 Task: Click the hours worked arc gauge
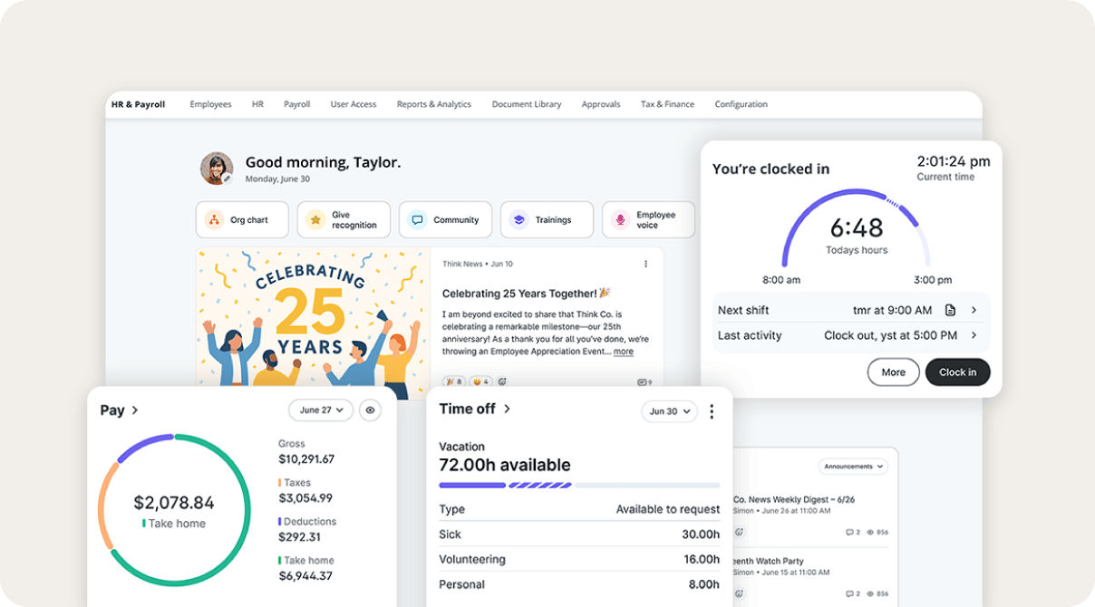(857, 227)
